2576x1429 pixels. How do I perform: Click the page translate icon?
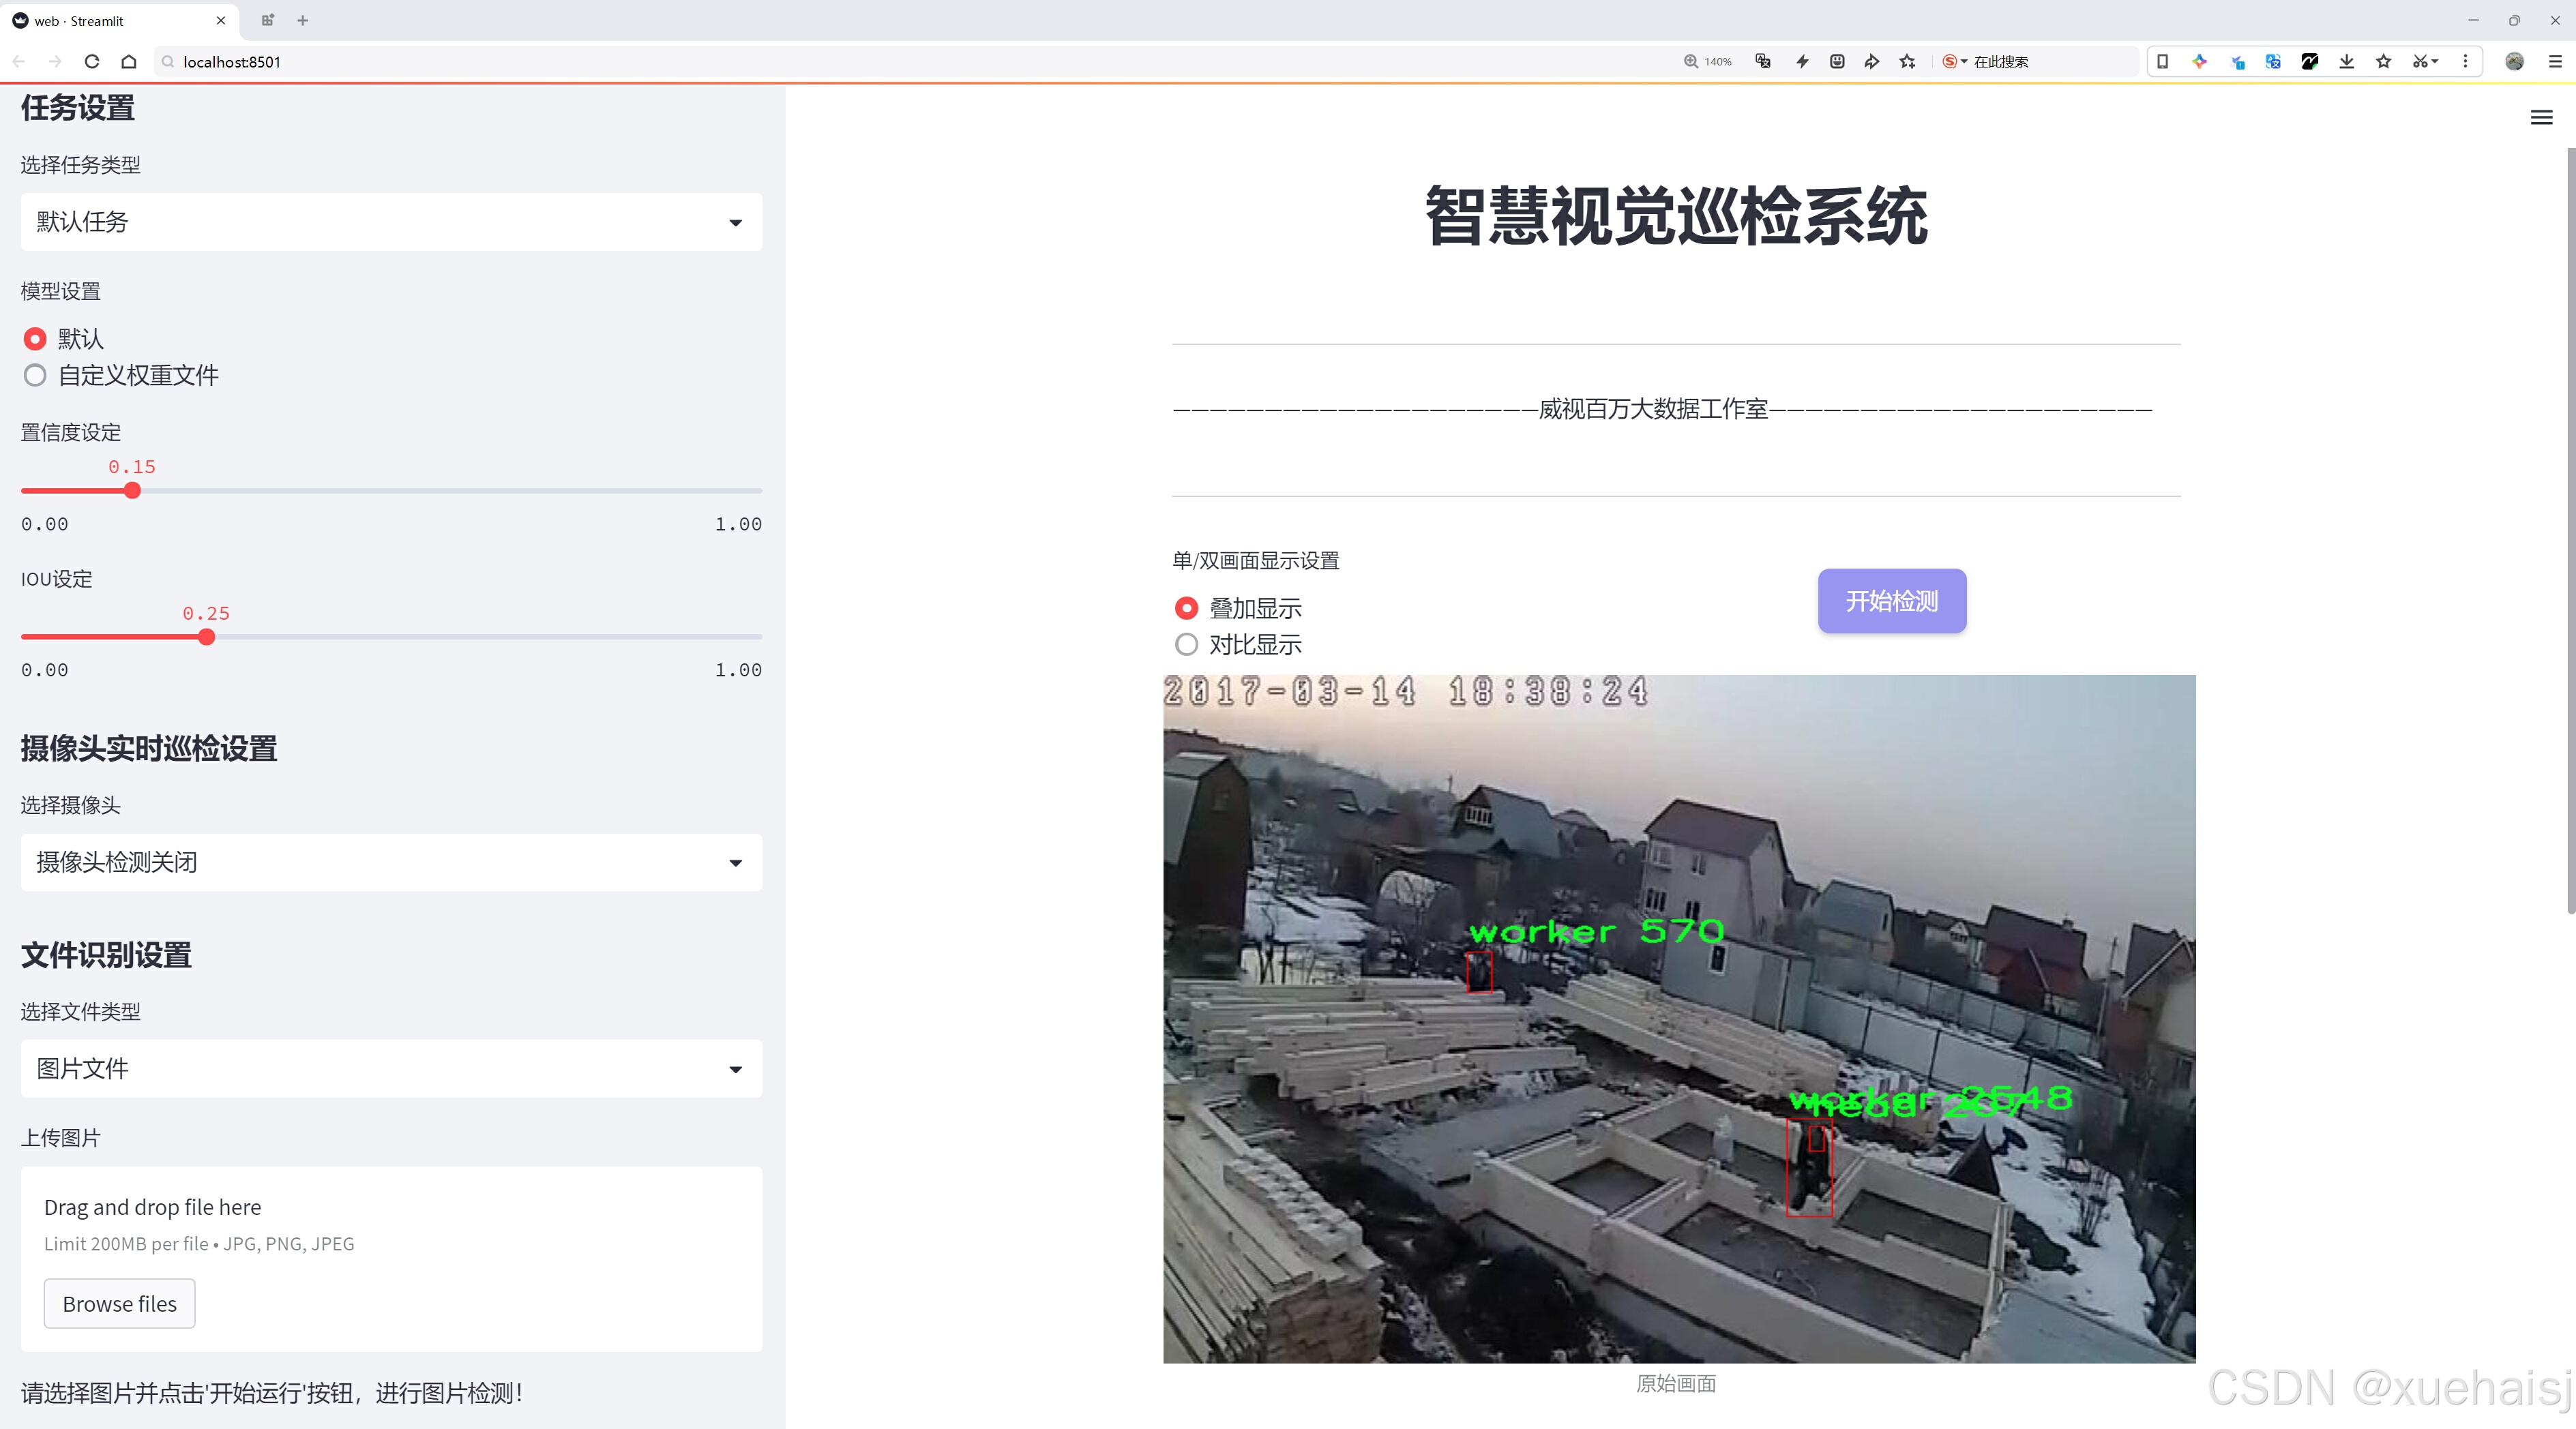[x=1763, y=62]
